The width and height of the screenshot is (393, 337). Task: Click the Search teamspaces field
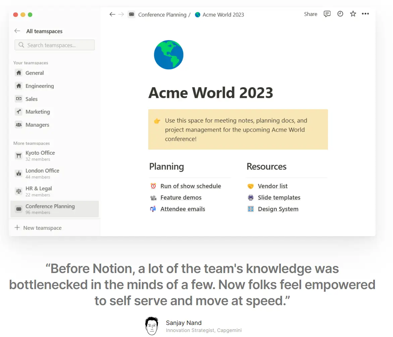tap(54, 45)
